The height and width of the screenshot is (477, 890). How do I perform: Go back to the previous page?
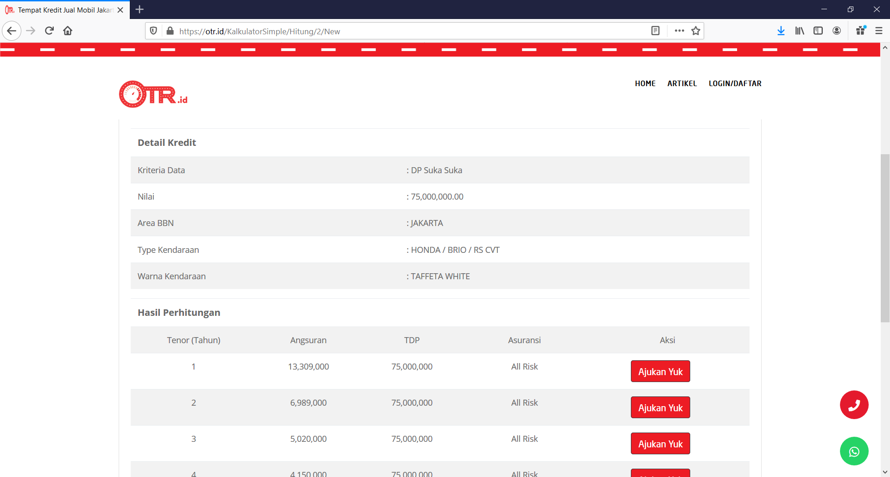(x=12, y=31)
